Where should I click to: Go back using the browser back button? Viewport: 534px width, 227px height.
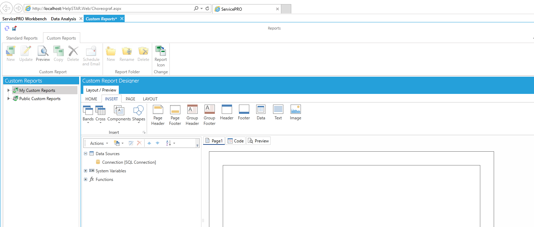pyautogui.click(x=7, y=8)
